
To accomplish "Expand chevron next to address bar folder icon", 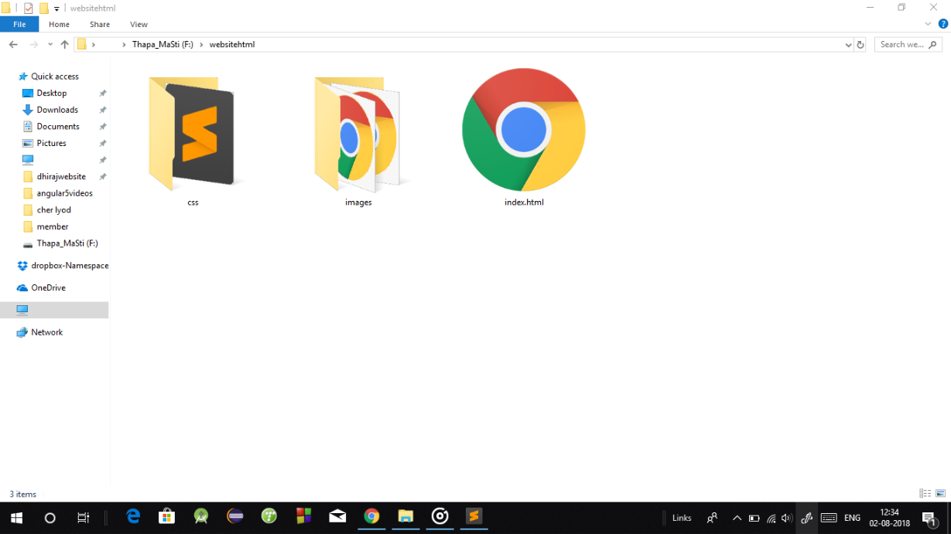I will pos(94,45).
